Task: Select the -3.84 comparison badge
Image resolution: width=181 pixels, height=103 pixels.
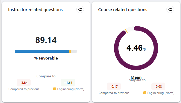Action: pos(24,83)
